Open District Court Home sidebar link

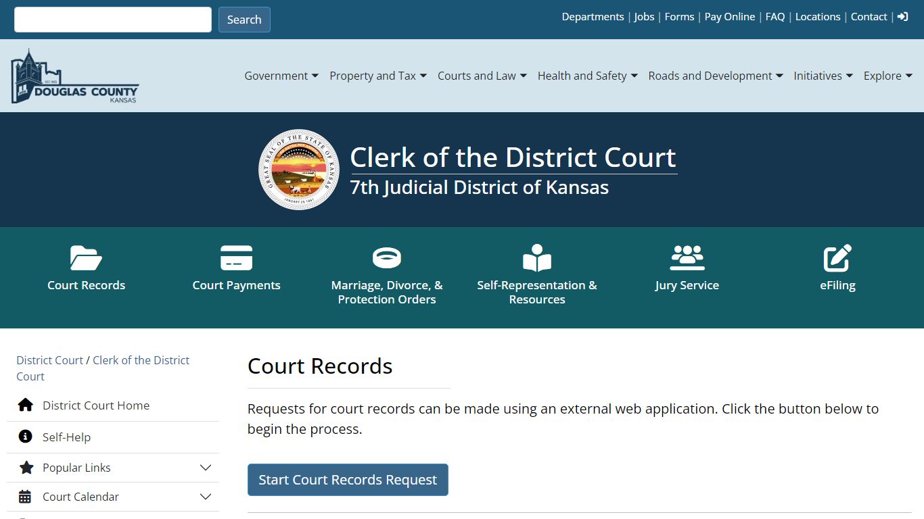[96, 405]
